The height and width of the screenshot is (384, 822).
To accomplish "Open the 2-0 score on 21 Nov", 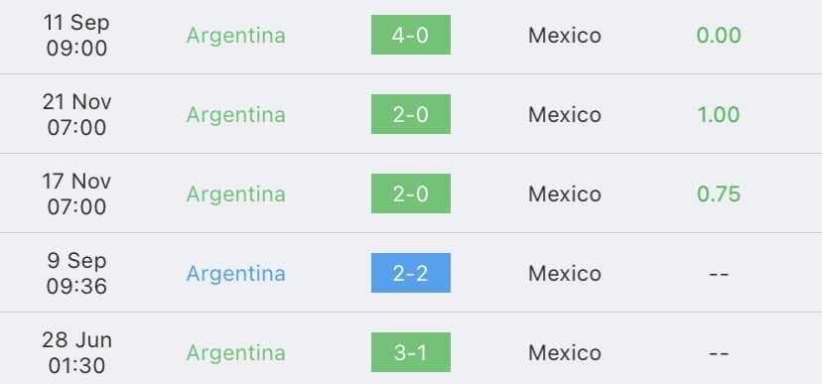I will pyautogui.click(x=410, y=114).
